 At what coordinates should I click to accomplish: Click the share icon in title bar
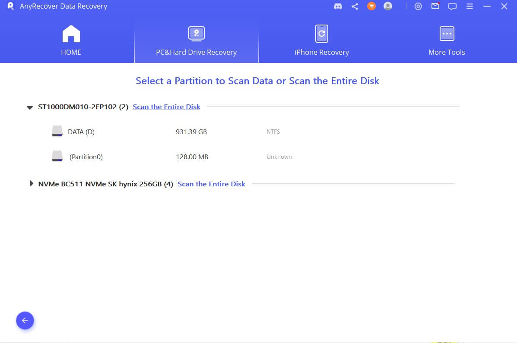tap(355, 6)
